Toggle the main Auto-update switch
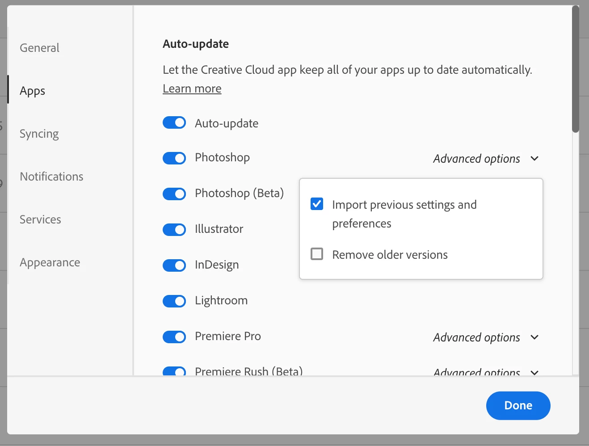589x446 pixels. point(174,122)
